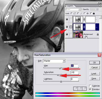Click the Save... button
Viewport: 102px width, 99px height.
(94, 79)
